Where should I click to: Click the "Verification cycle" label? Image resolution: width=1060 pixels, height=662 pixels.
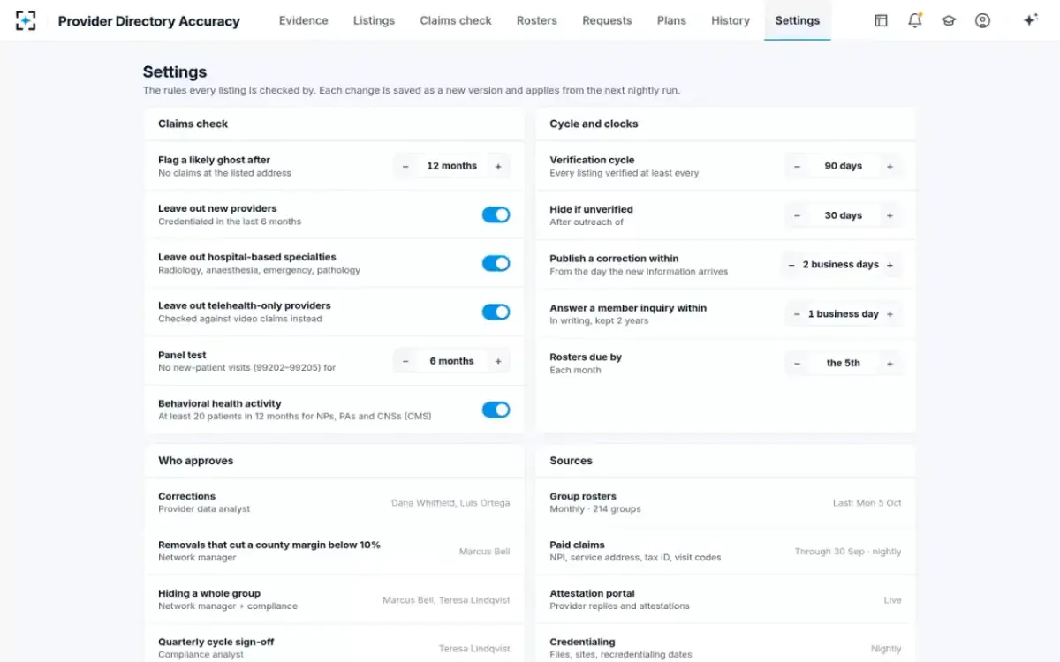(x=592, y=161)
